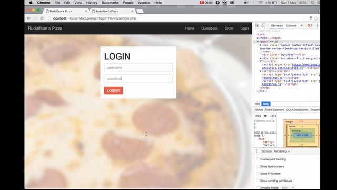
Task: Close the first Rudolfson's Pizza tab
Action: pos(86,11)
